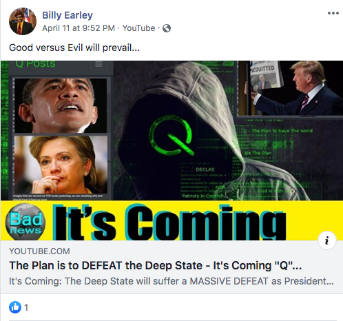This screenshot has height=321, width=343.
Task: Open the poster's profile picture
Action: pos(23,21)
